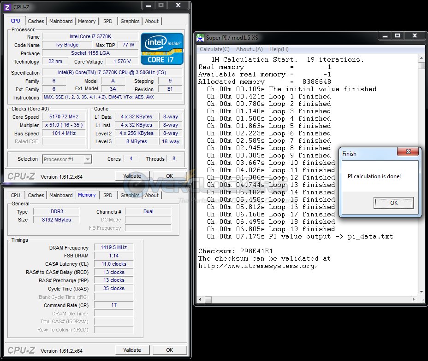Image resolution: width=428 pixels, height=361 pixels.
Task: Click OK in top CPU-Z window
Action: pyautogui.click(x=170, y=176)
